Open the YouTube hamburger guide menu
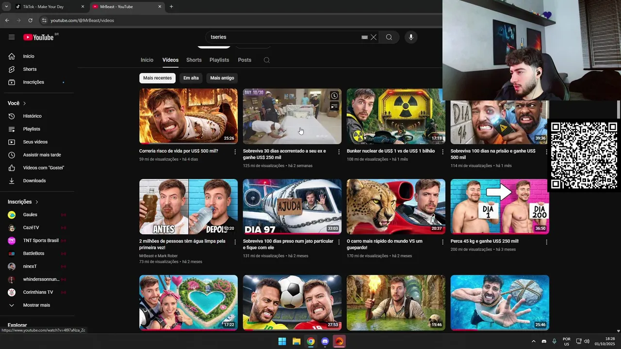 pos(12,37)
